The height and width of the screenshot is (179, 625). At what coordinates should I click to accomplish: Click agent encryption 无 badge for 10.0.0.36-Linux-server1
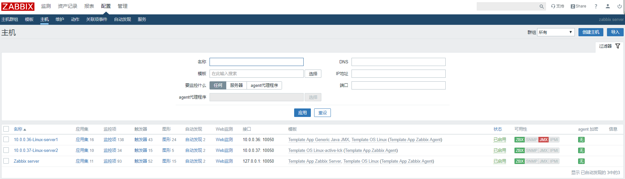pyautogui.click(x=581, y=140)
